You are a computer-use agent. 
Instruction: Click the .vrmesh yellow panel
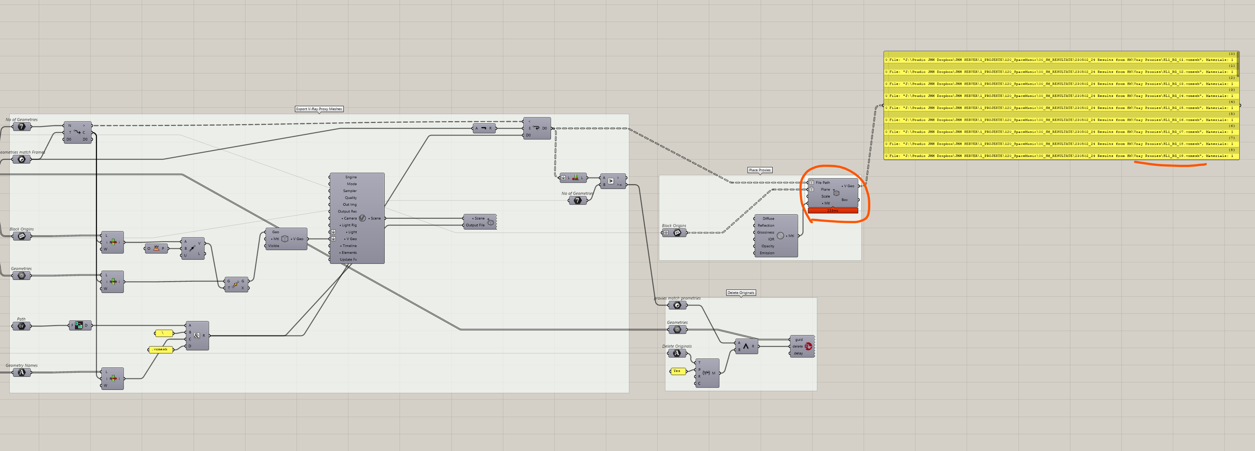point(161,349)
